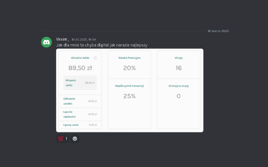Click the Łączny zwrot row

80,125
